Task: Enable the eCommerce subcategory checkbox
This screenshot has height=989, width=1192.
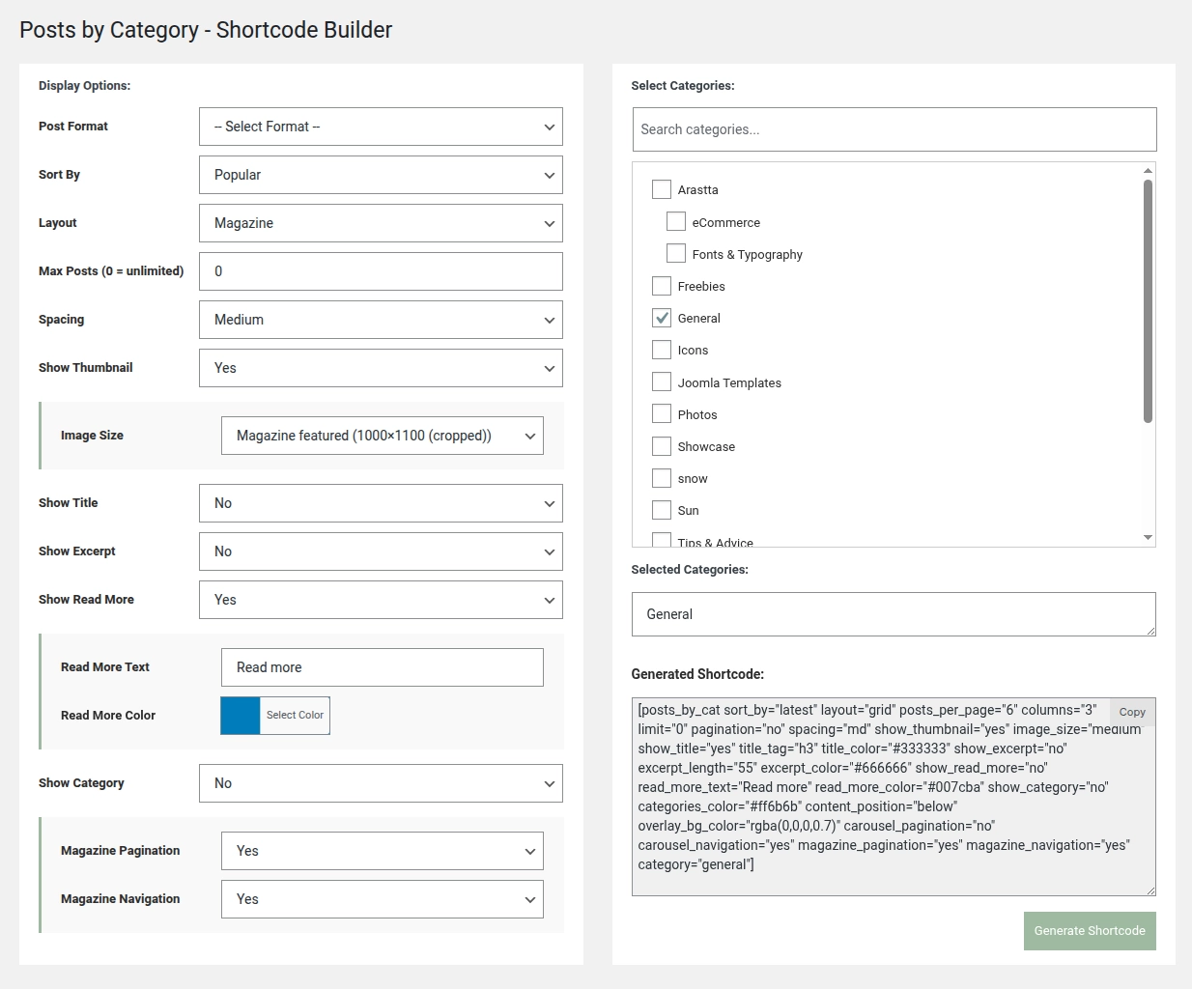Action: (x=676, y=222)
